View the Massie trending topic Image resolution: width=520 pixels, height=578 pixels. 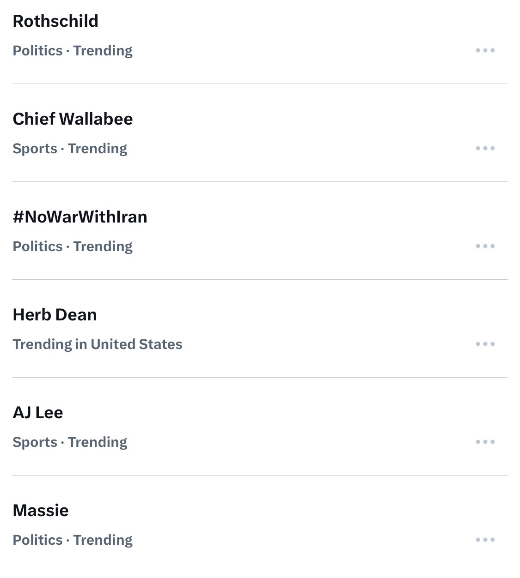point(41,511)
